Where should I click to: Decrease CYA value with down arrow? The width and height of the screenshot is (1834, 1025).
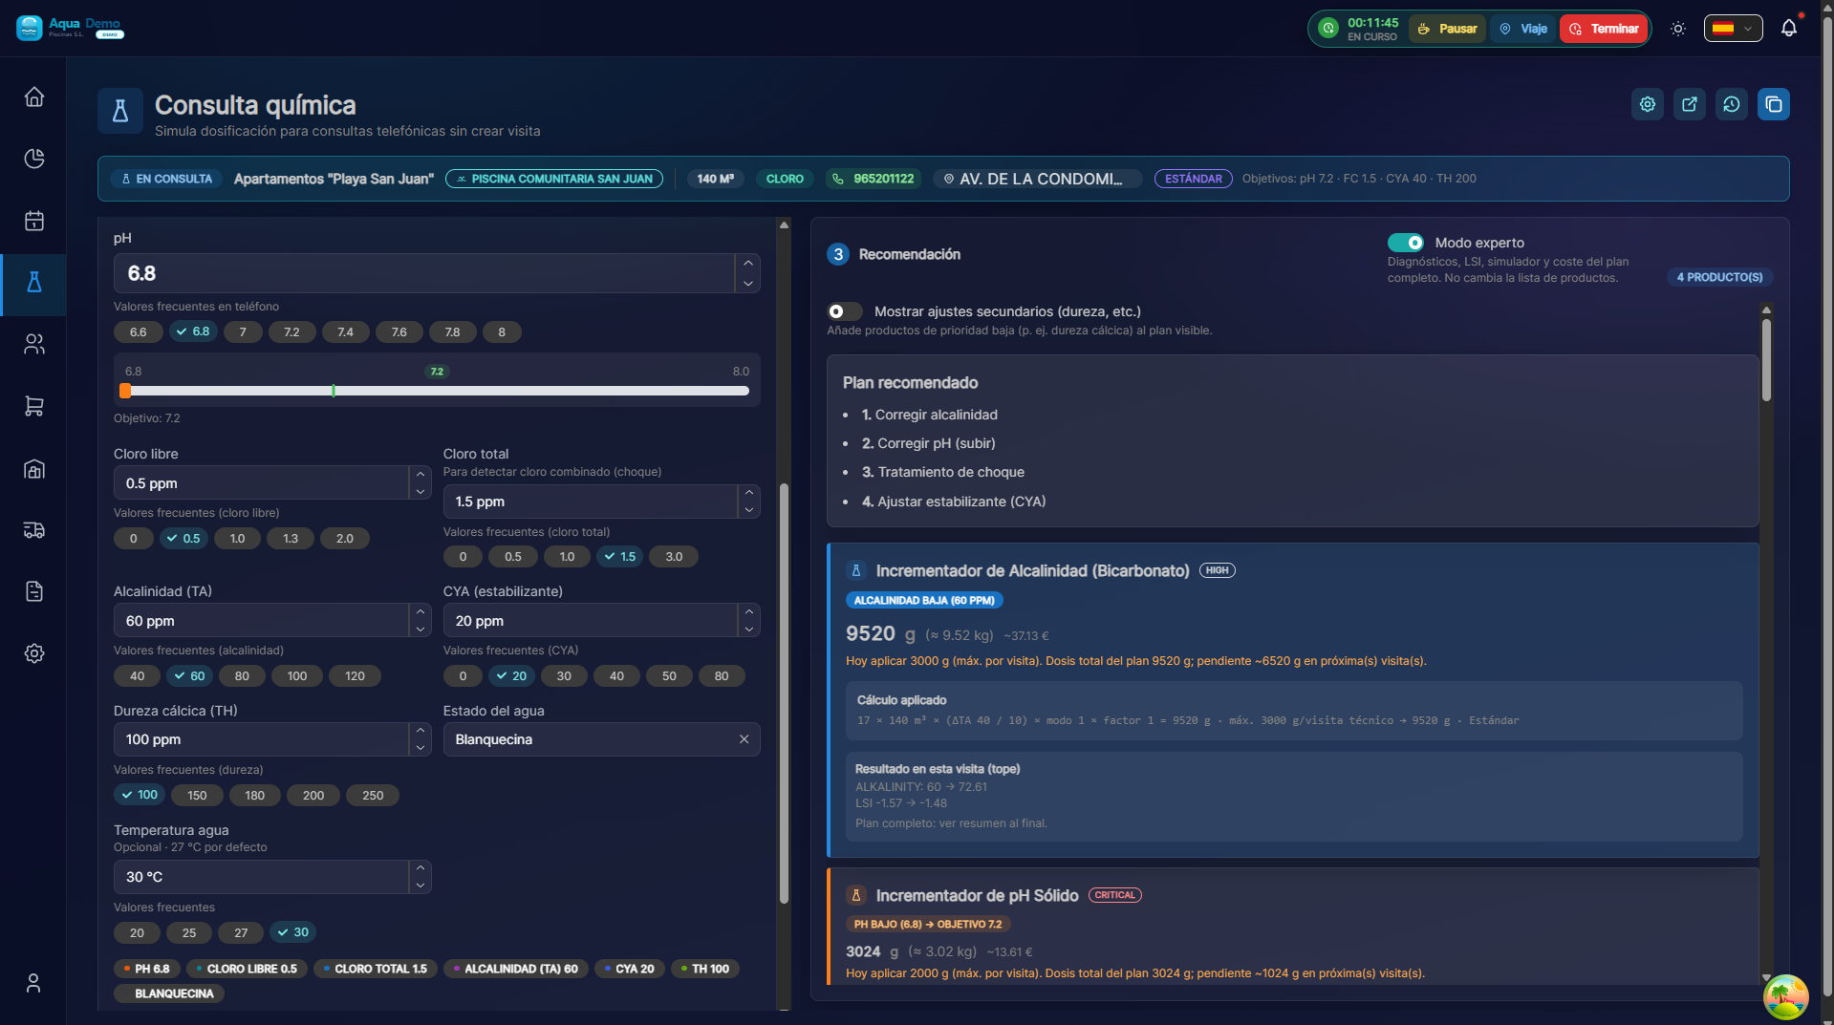click(x=749, y=630)
